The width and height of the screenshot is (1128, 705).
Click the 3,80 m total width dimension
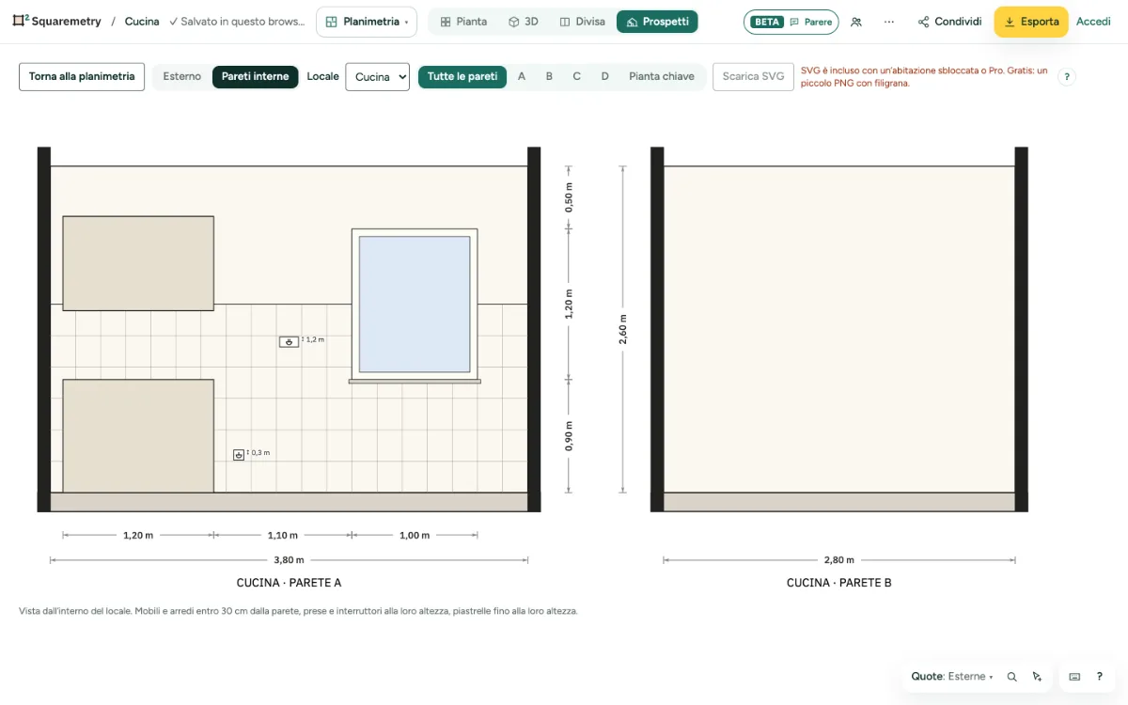click(x=289, y=560)
